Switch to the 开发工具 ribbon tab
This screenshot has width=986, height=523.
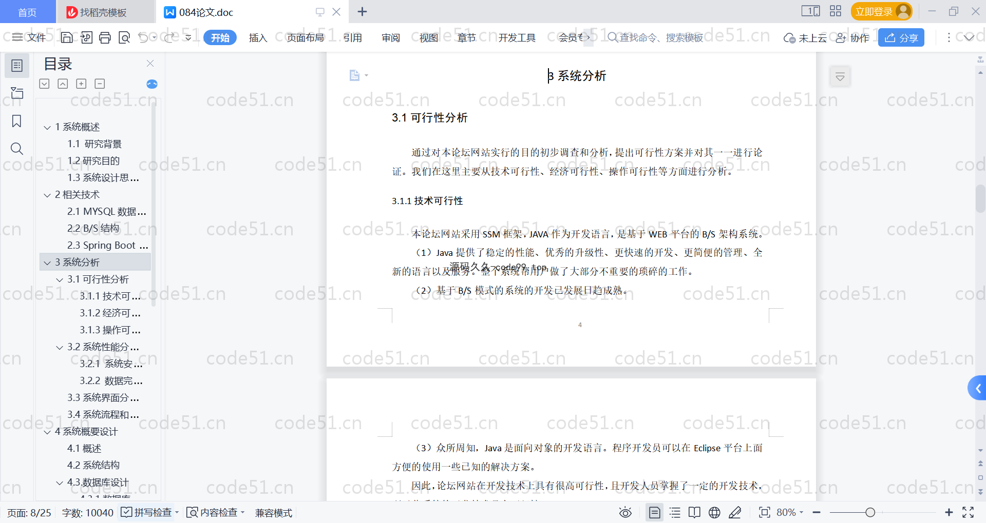click(x=517, y=37)
